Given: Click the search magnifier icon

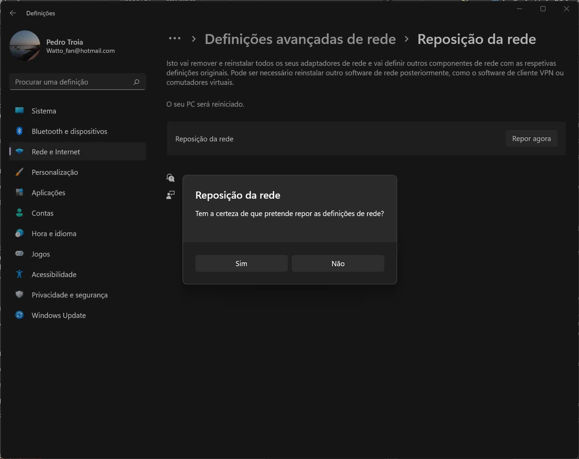Looking at the screenshot, I should (x=136, y=82).
